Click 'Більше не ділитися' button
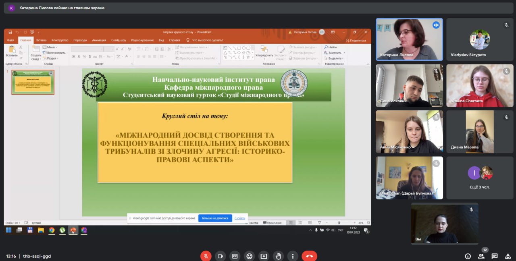The width and height of the screenshot is (516, 261). (x=215, y=218)
